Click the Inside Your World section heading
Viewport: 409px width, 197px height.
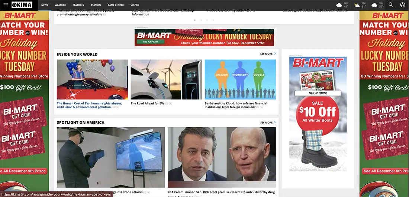pyautogui.click(x=77, y=55)
